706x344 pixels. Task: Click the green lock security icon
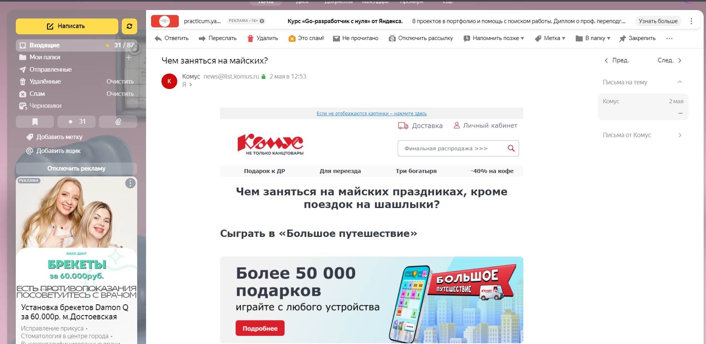pyautogui.click(x=264, y=77)
